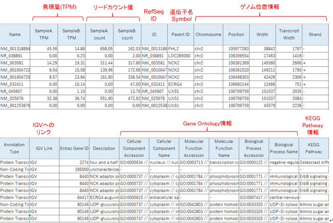This screenshot has height=223, width=333.
Task: Select the NR_038891 name cell
Action: pyautogui.click(x=15, y=56)
